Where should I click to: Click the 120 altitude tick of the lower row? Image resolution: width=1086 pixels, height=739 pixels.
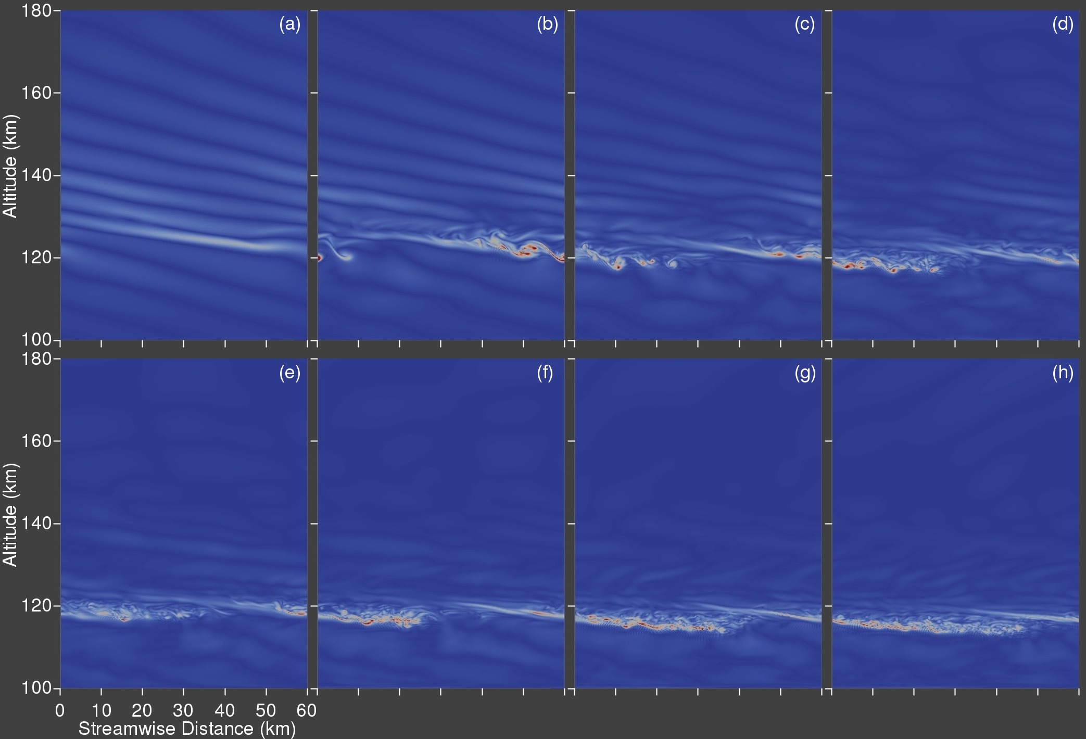pos(36,606)
